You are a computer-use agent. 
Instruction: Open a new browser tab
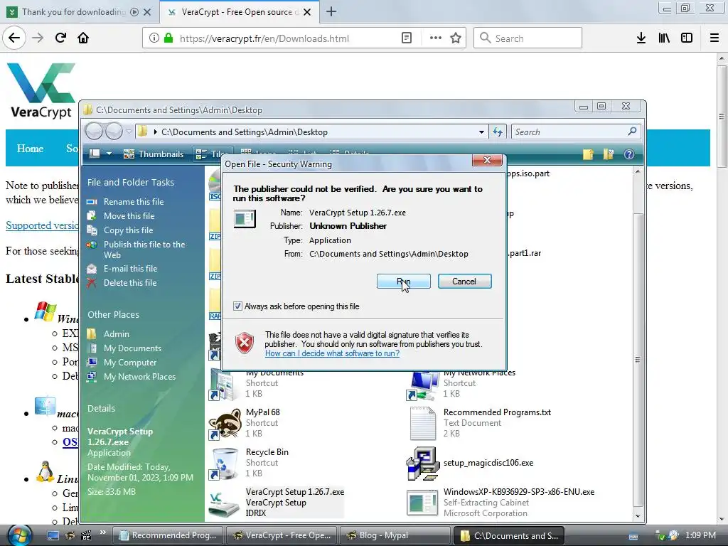pos(331,12)
